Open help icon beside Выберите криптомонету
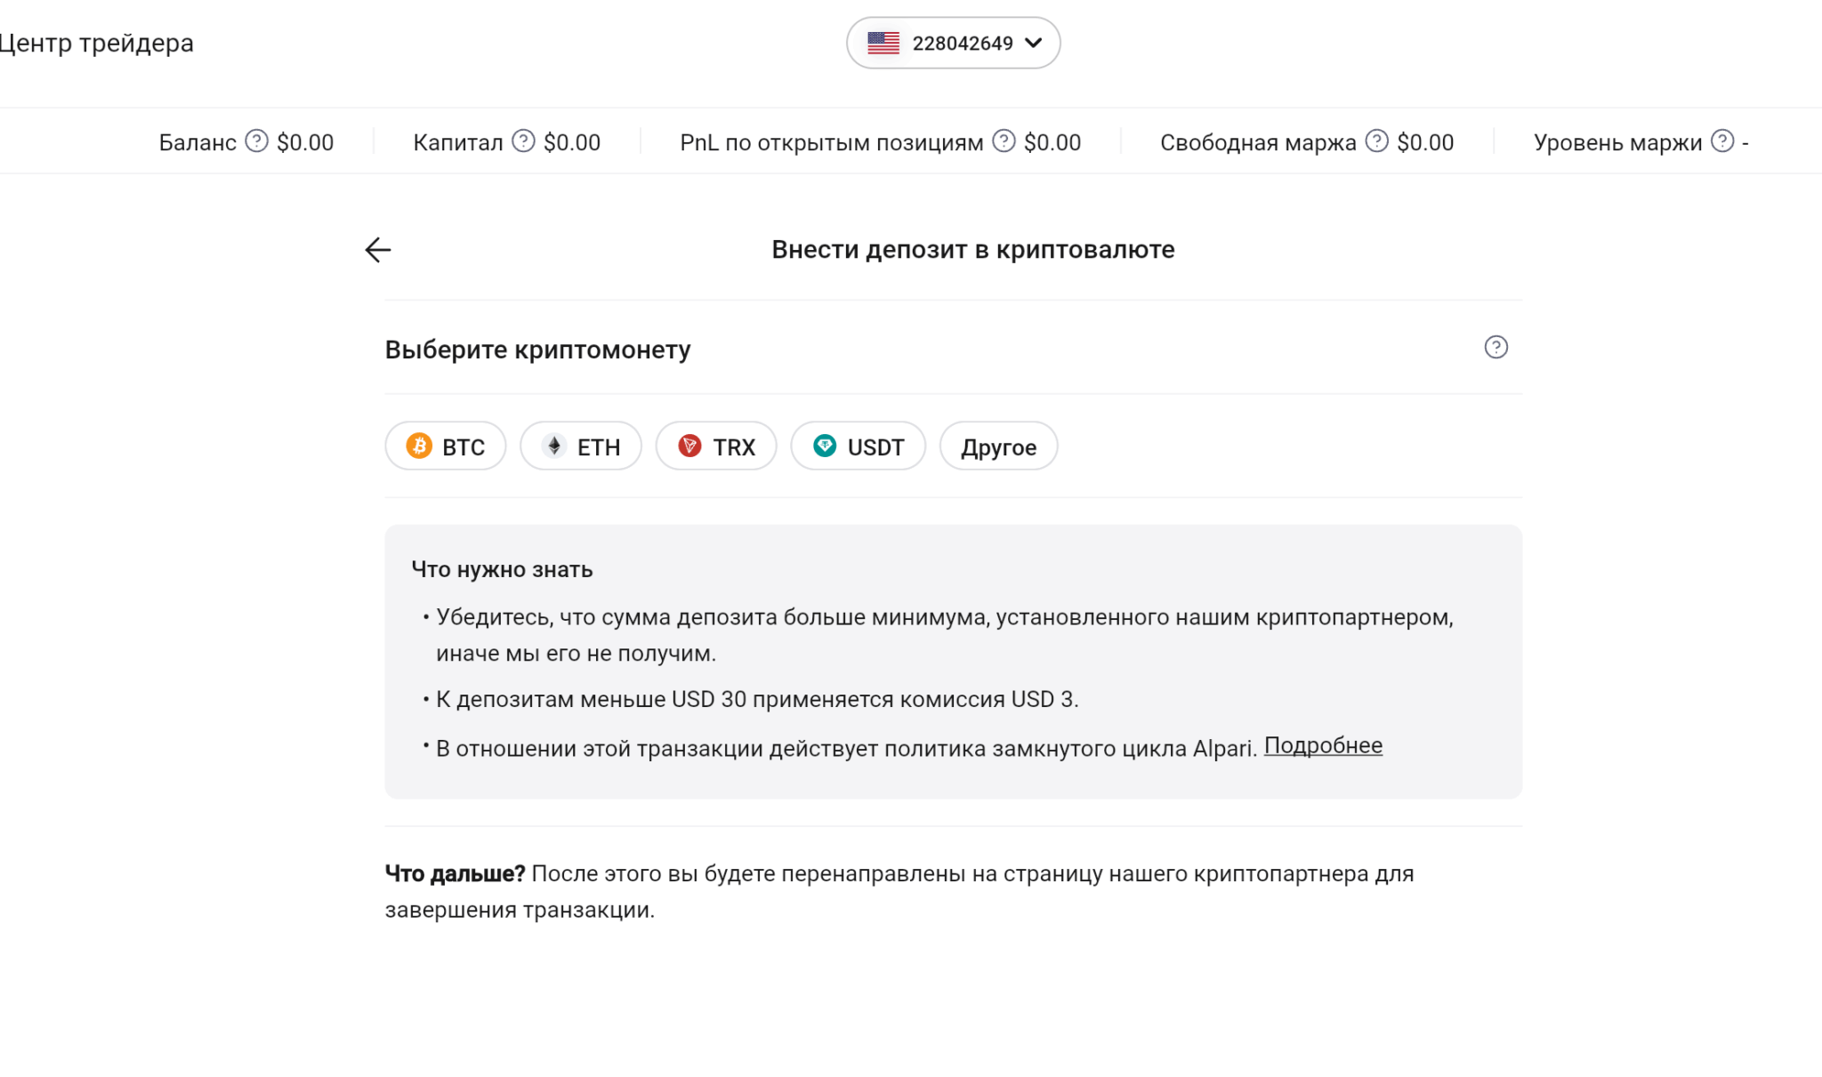Screen dimensions: 1822x1077 (1495, 348)
